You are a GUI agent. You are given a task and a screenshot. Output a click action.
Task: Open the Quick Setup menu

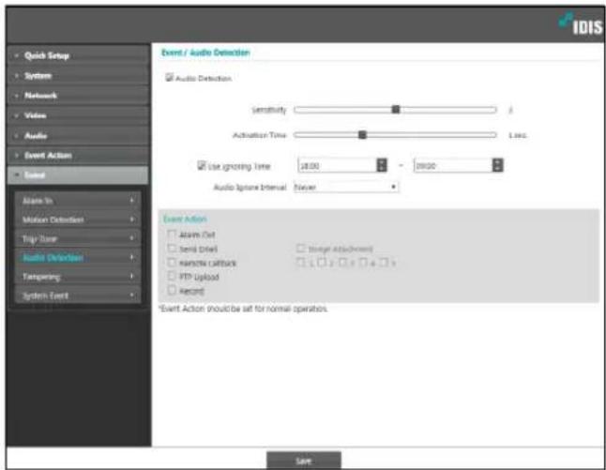[78, 55]
